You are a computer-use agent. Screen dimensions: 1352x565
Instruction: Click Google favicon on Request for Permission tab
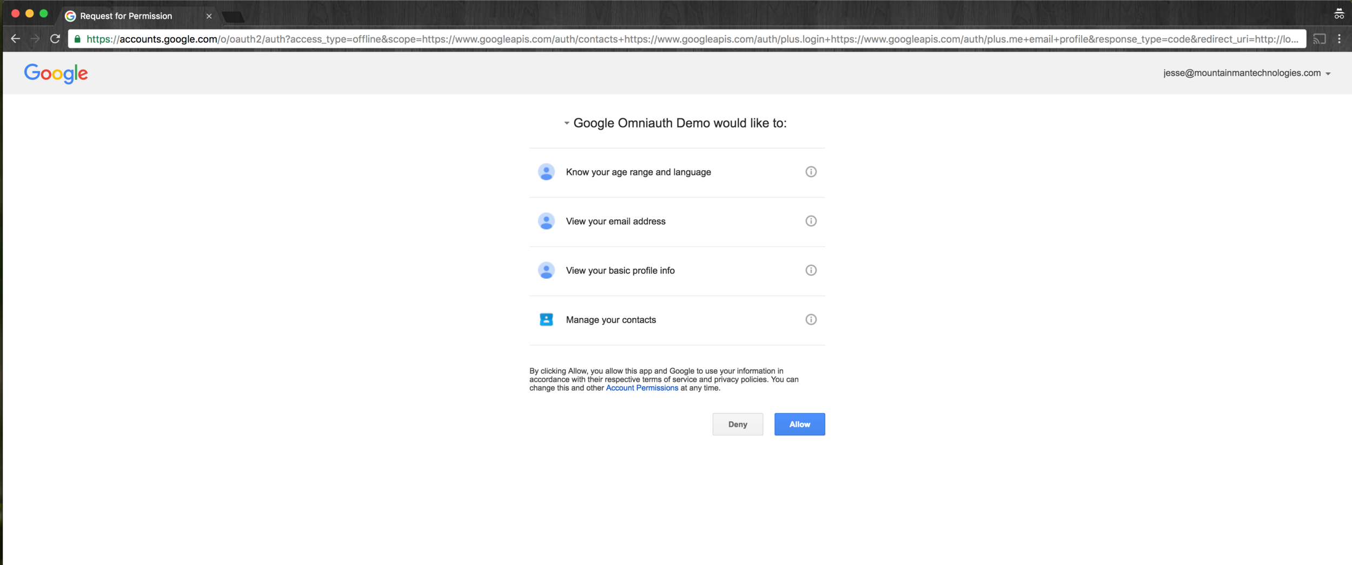point(70,16)
